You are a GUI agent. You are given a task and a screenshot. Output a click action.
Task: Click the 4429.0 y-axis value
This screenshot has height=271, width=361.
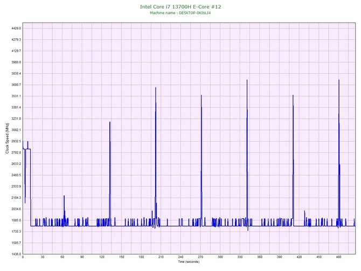(16, 29)
